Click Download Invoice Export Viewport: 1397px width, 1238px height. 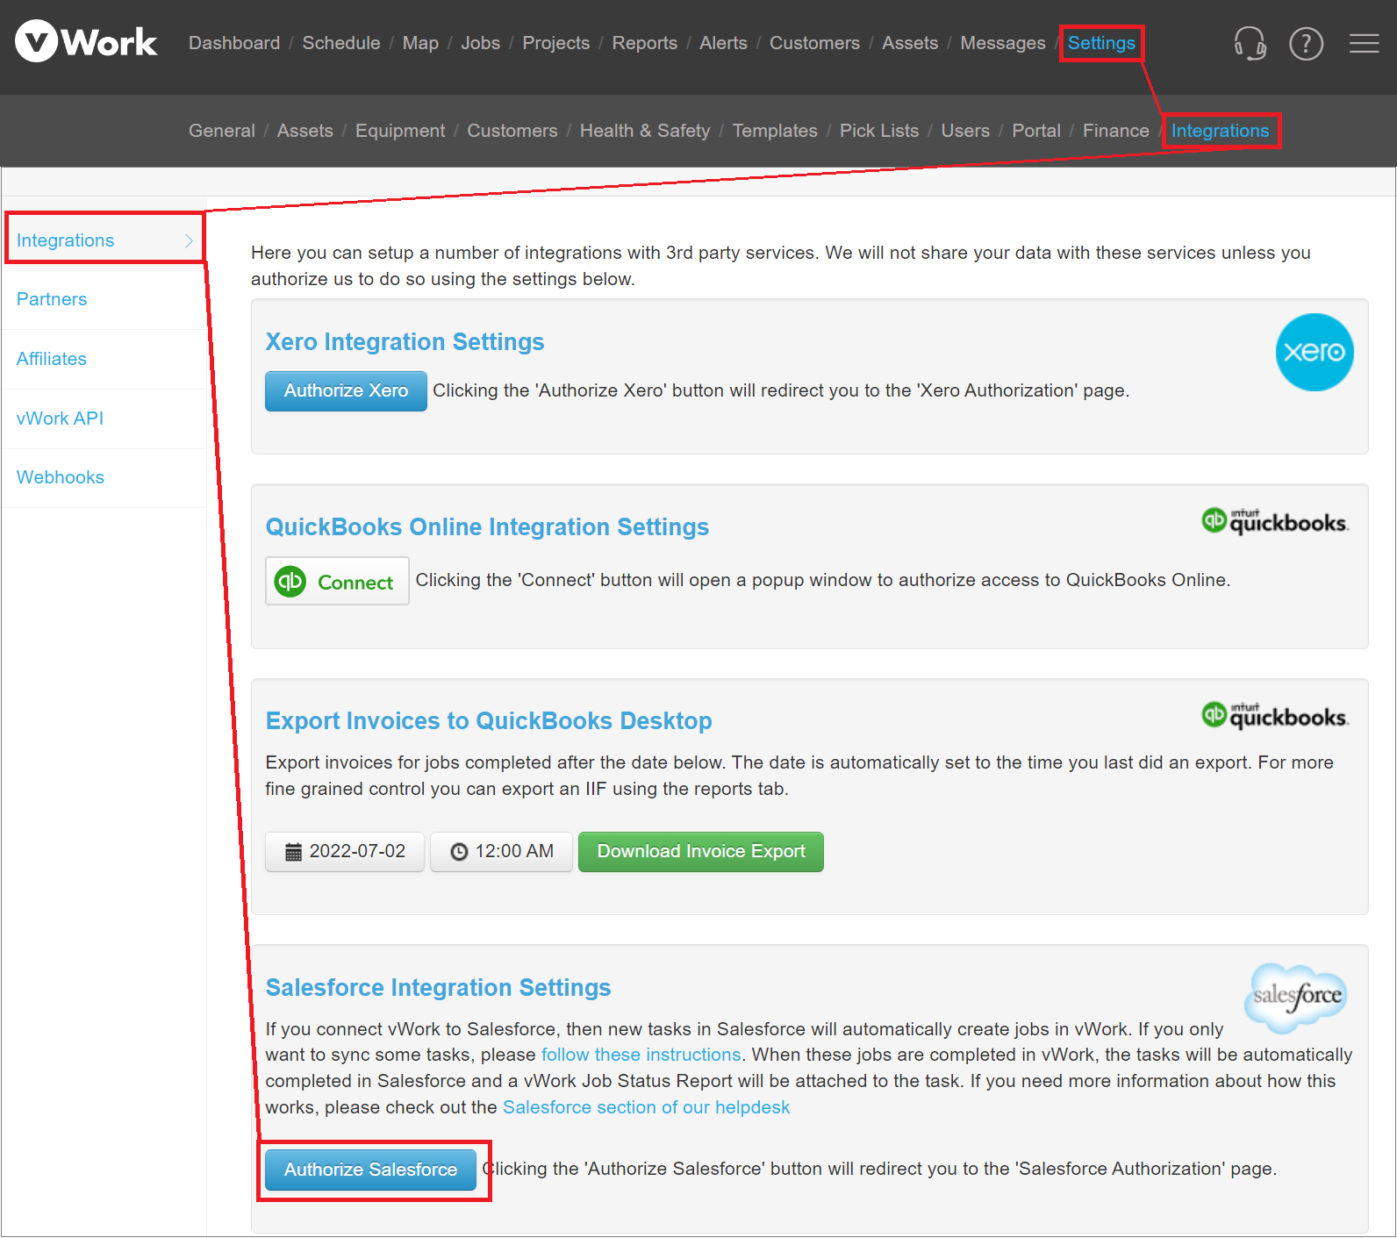tap(701, 852)
